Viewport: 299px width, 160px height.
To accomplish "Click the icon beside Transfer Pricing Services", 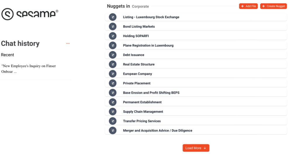I will pyautogui.click(x=113, y=121).
